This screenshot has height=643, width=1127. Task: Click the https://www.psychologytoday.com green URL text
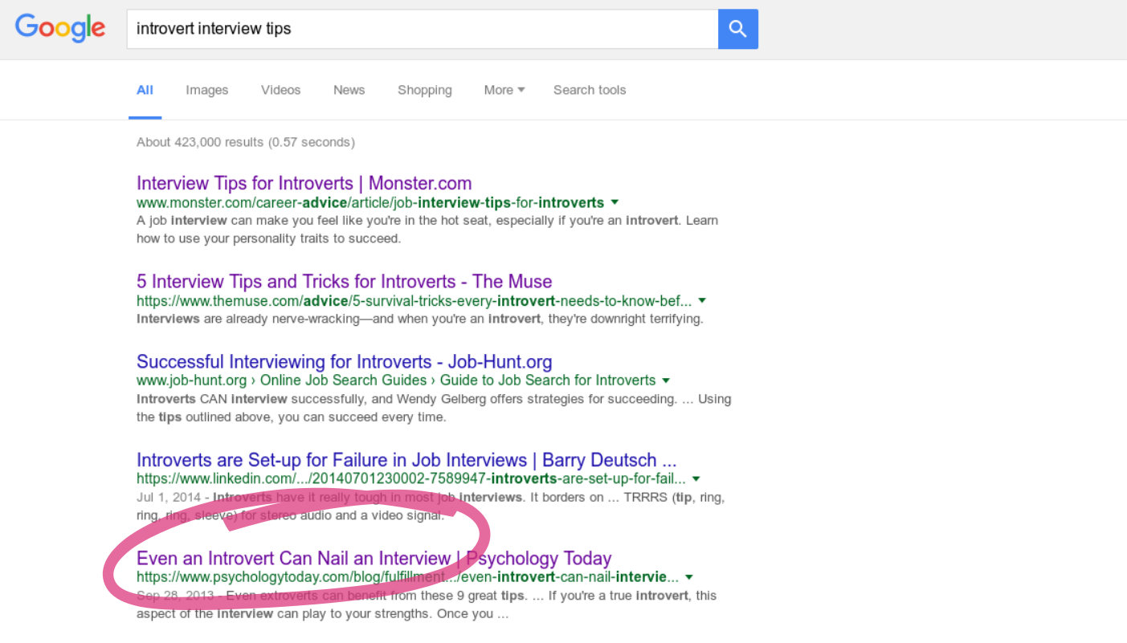(408, 577)
